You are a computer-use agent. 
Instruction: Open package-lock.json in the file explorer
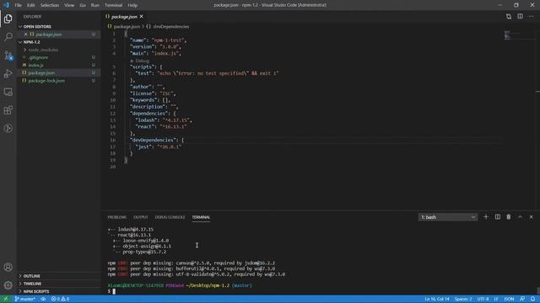pyautogui.click(x=46, y=81)
